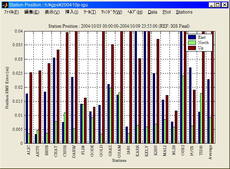Click the Stations x-axis label
This screenshot has width=230, height=169.
[119, 161]
